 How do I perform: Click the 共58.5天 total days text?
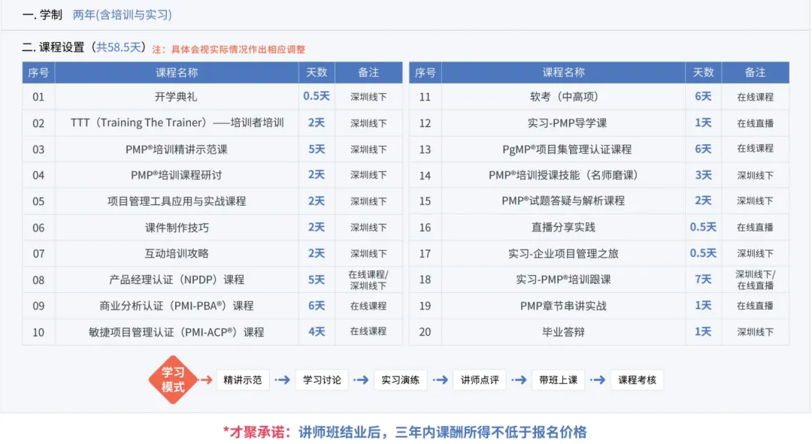click(119, 47)
